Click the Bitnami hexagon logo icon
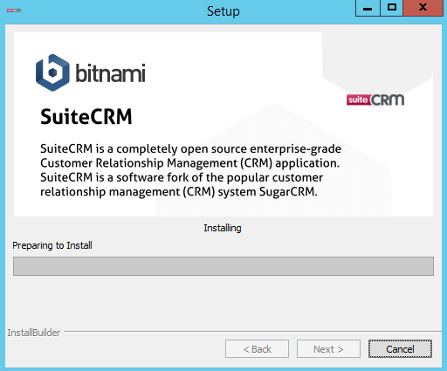The width and height of the screenshot is (447, 371). [x=52, y=72]
